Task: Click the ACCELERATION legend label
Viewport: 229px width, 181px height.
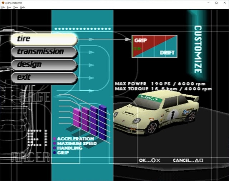Action: (x=75, y=139)
